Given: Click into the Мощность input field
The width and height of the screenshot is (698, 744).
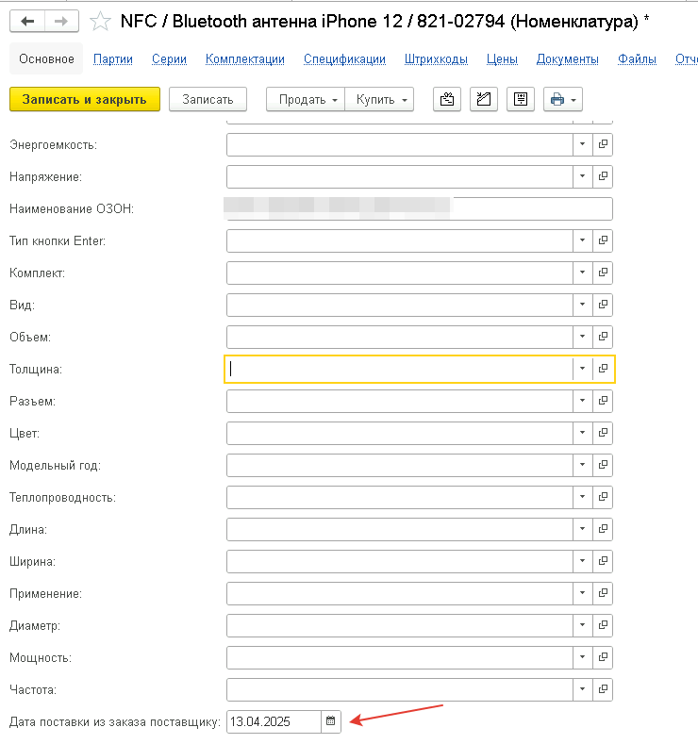Looking at the screenshot, I should [400, 657].
